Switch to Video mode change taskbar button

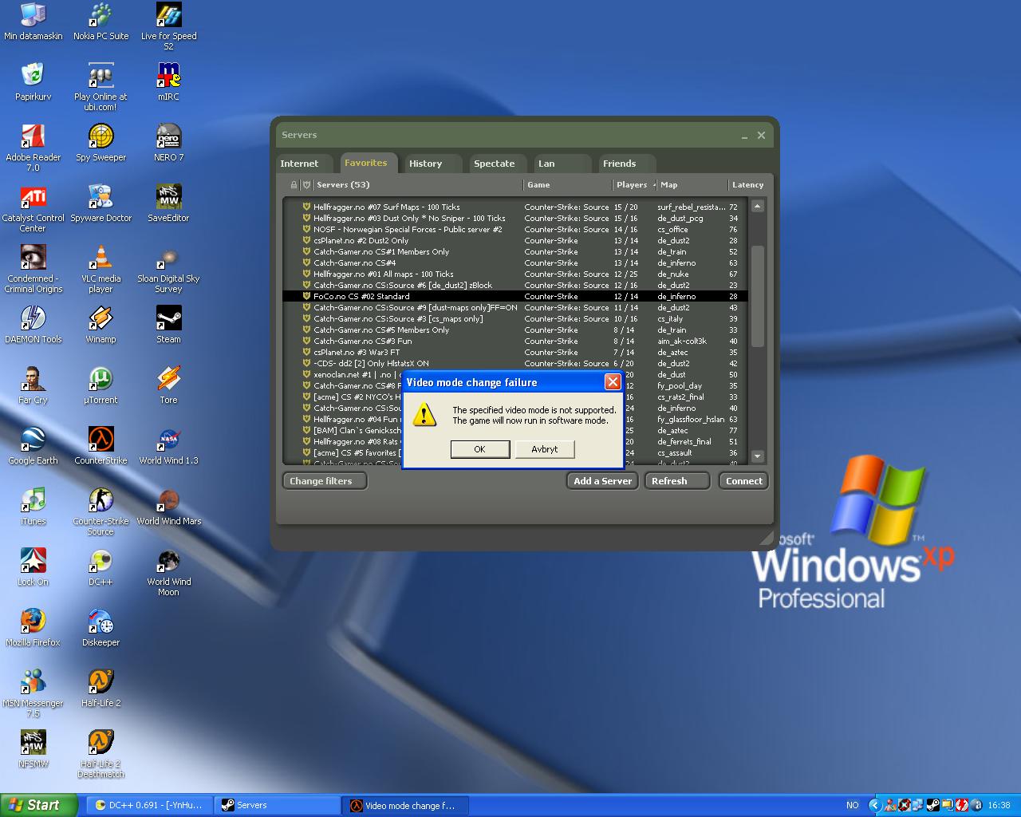point(405,805)
